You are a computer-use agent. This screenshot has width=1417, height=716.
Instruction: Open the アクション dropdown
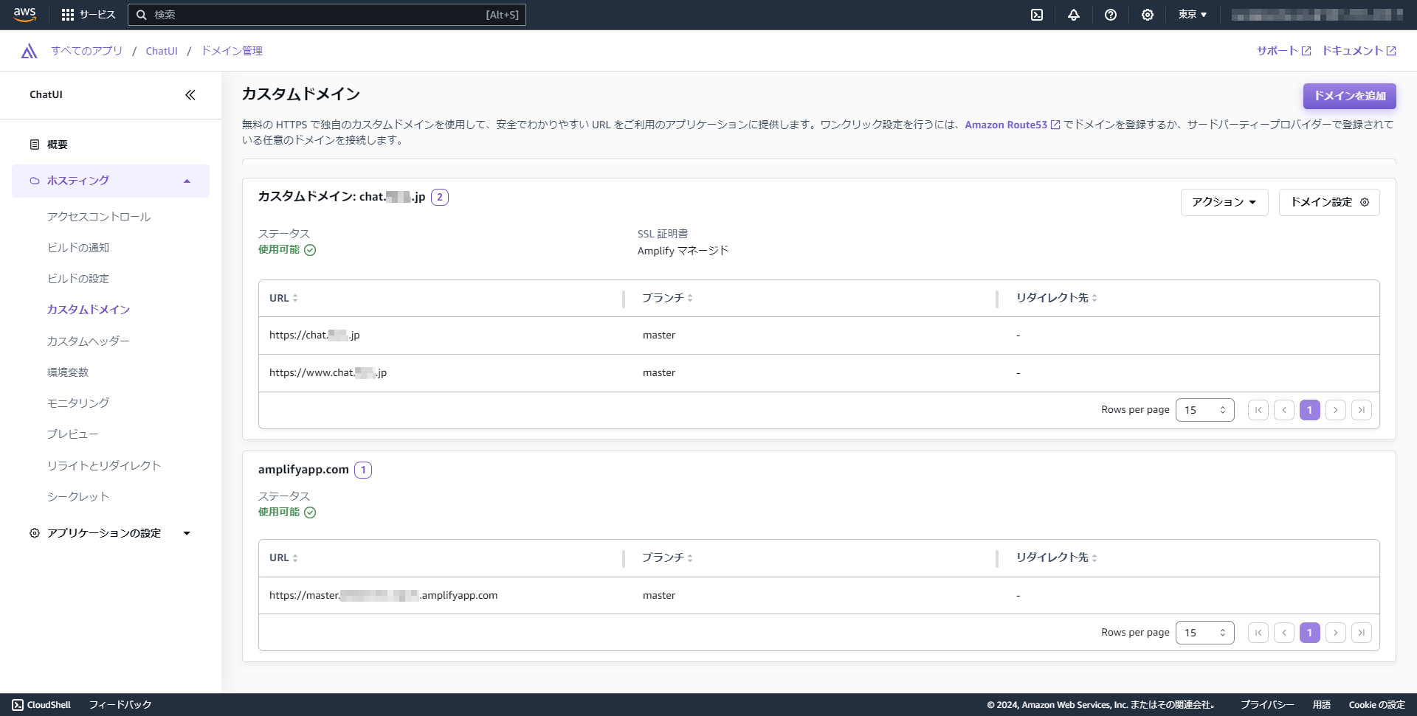pos(1224,202)
